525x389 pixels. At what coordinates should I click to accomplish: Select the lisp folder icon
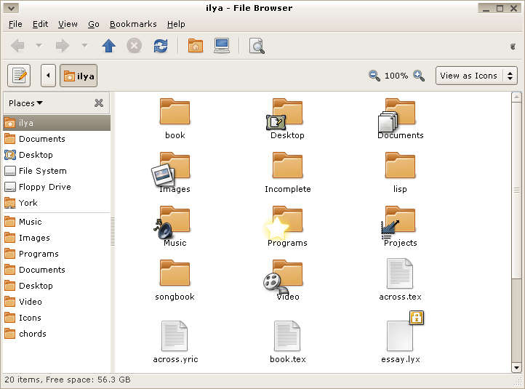tap(400, 166)
